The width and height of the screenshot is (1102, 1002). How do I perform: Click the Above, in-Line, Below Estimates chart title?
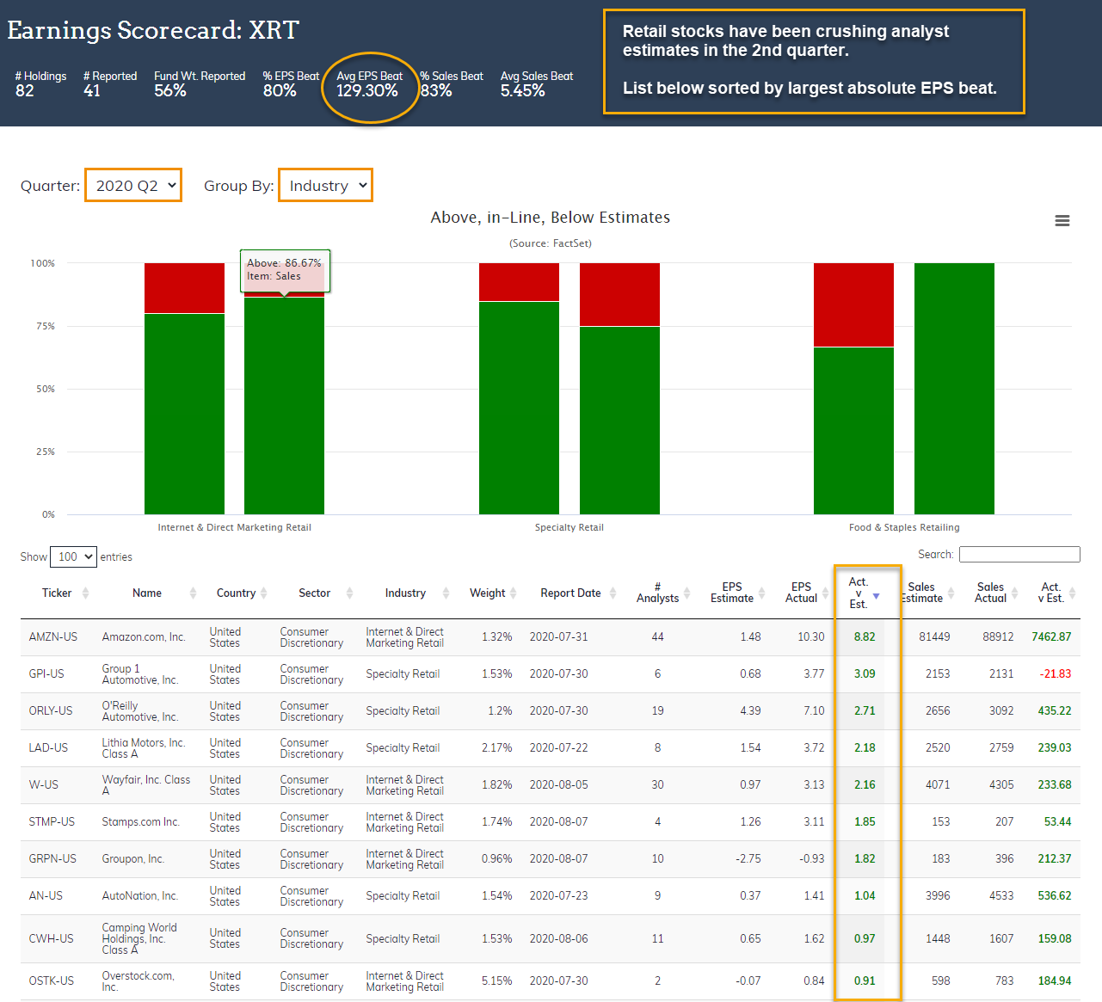pos(551,218)
